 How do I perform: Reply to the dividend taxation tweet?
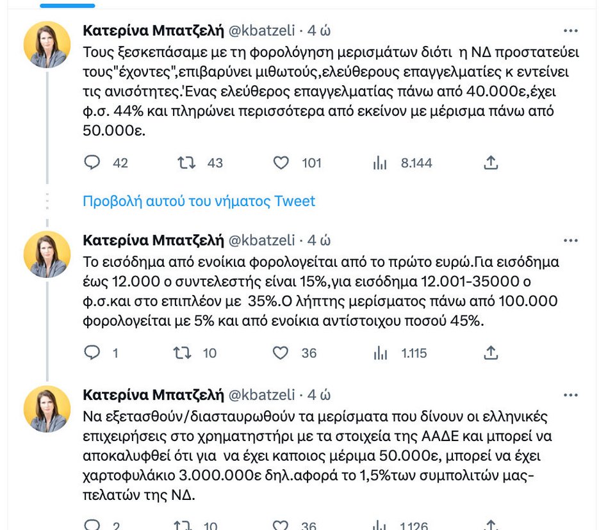92,163
